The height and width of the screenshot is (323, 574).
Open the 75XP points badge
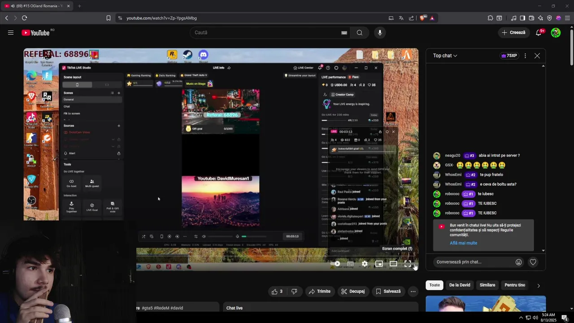509,56
